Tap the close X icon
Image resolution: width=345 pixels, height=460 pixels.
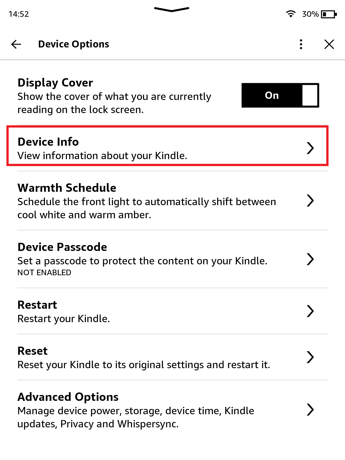coord(329,44)
